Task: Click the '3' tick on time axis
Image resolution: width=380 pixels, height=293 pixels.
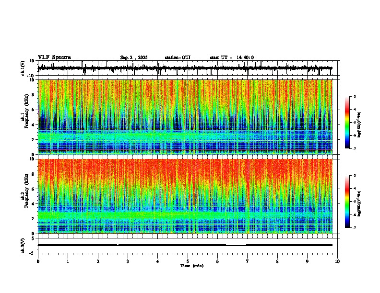Action: pyautogui.click(x=128, y=261)
